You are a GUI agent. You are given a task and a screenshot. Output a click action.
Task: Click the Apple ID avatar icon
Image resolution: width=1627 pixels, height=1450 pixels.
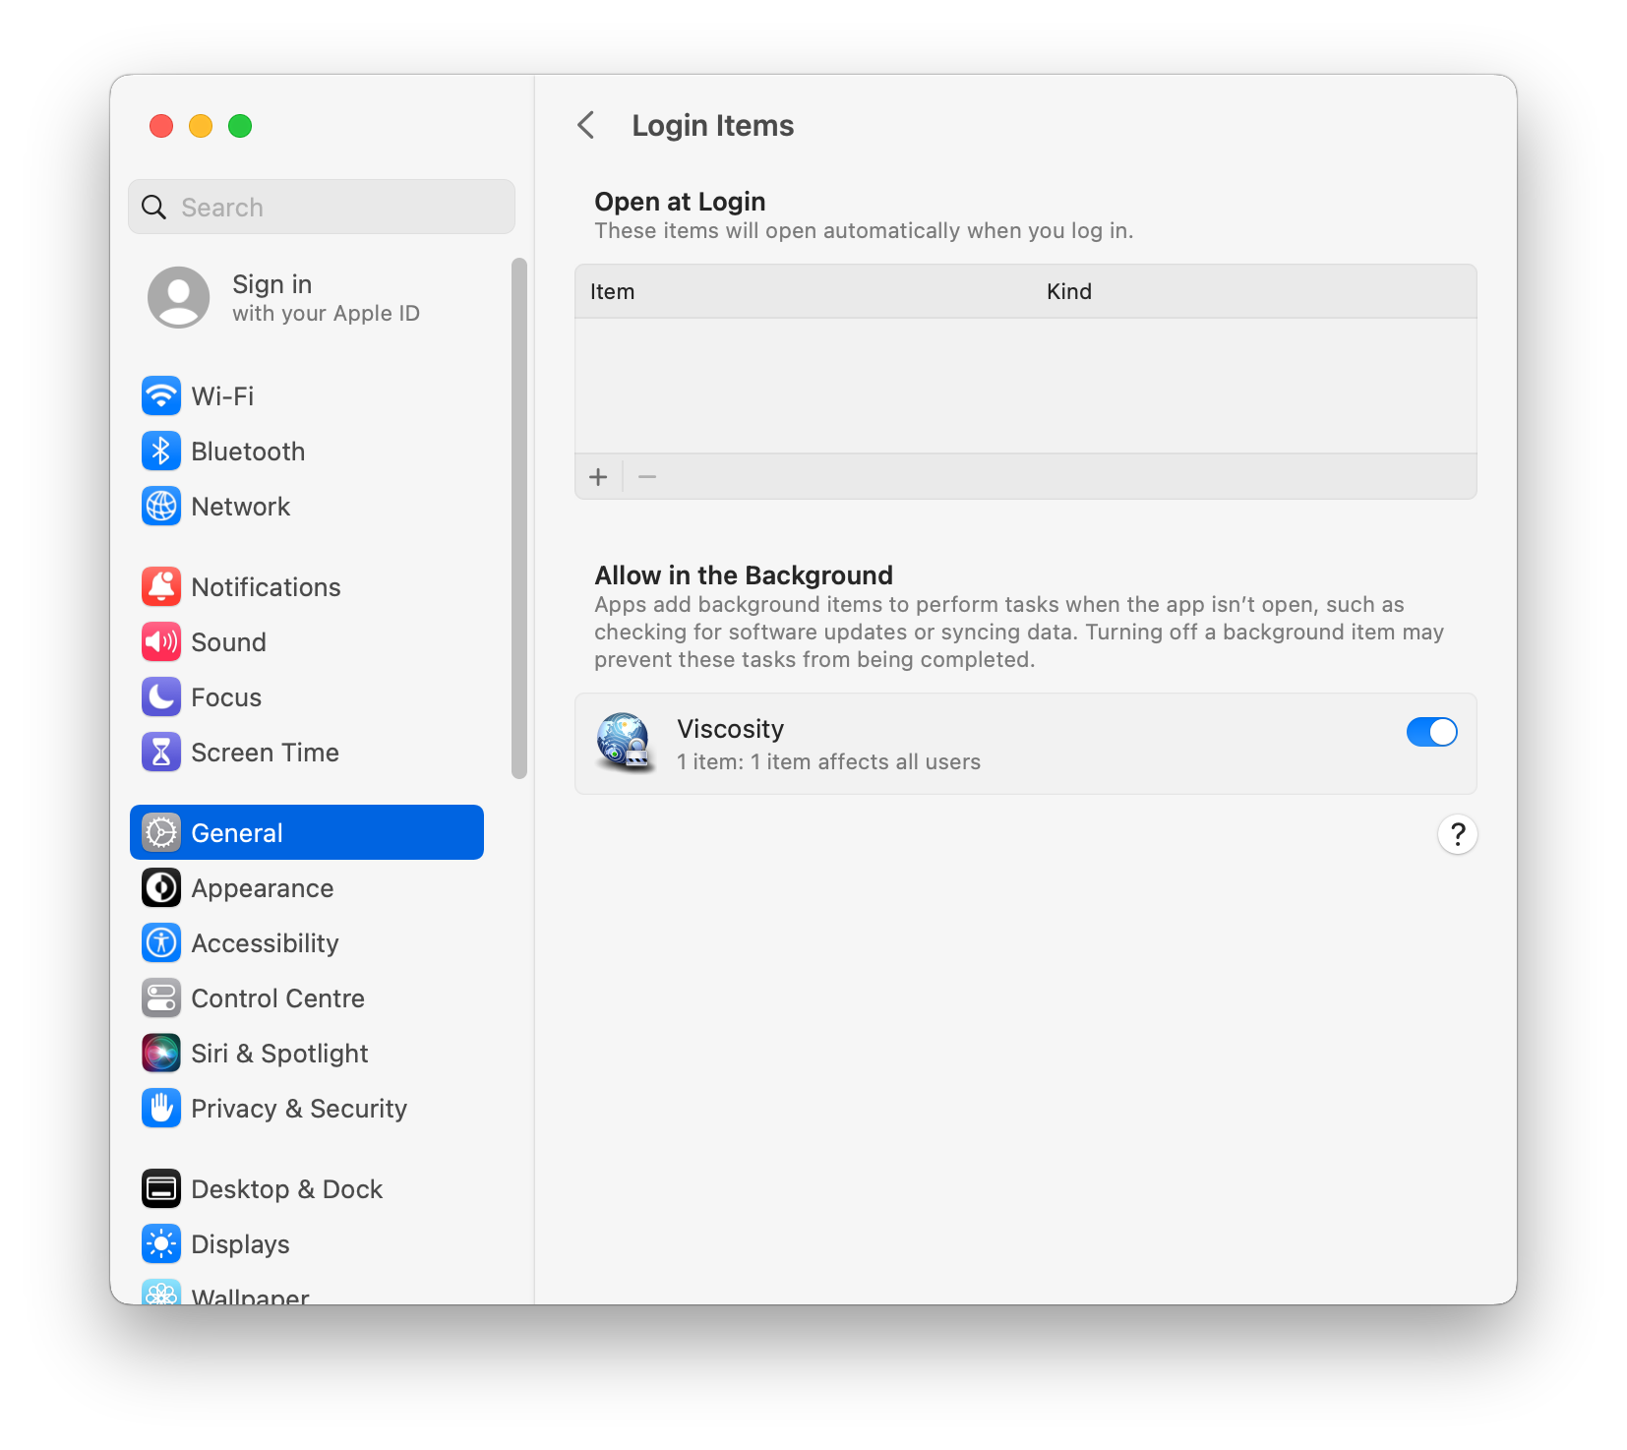178,297
